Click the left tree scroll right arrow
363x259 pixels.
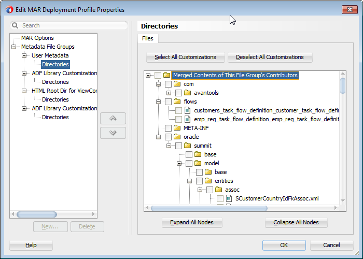pyautogui.click(x=93, y=214)
